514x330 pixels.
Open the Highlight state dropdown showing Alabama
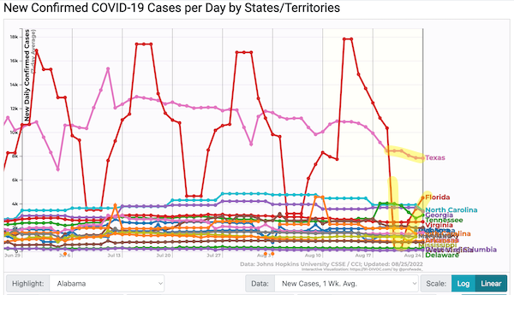pyautogui.click(x=107, y=283)
